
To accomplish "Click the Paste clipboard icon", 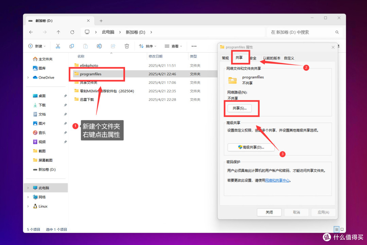I will pos(85,46).
